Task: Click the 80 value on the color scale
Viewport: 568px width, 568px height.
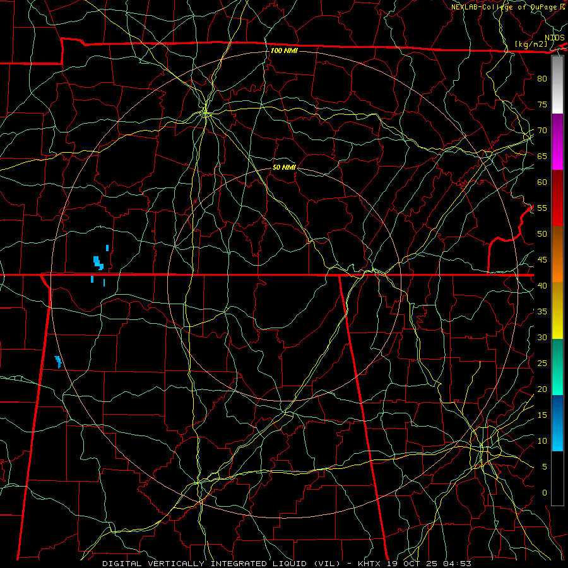Action: (x=542, y=79)
